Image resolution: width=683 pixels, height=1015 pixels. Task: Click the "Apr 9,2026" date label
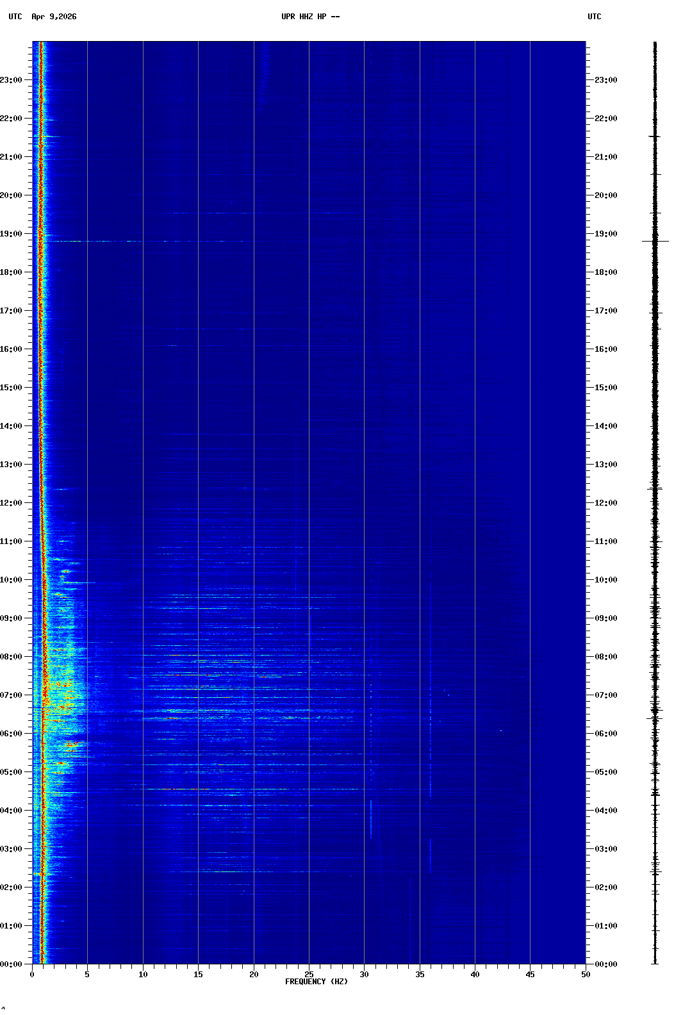54,17
